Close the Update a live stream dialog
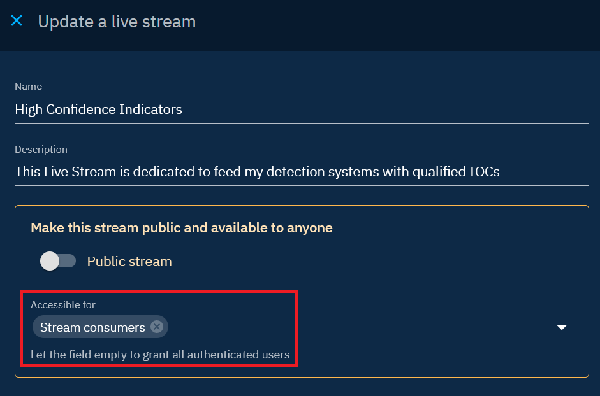600x396 pixels. click(17, 21)
